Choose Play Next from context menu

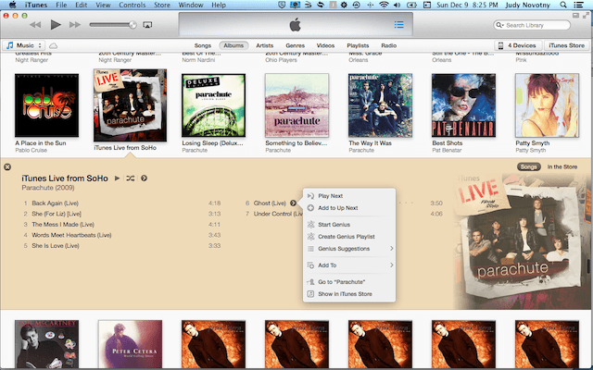point(349,196)
